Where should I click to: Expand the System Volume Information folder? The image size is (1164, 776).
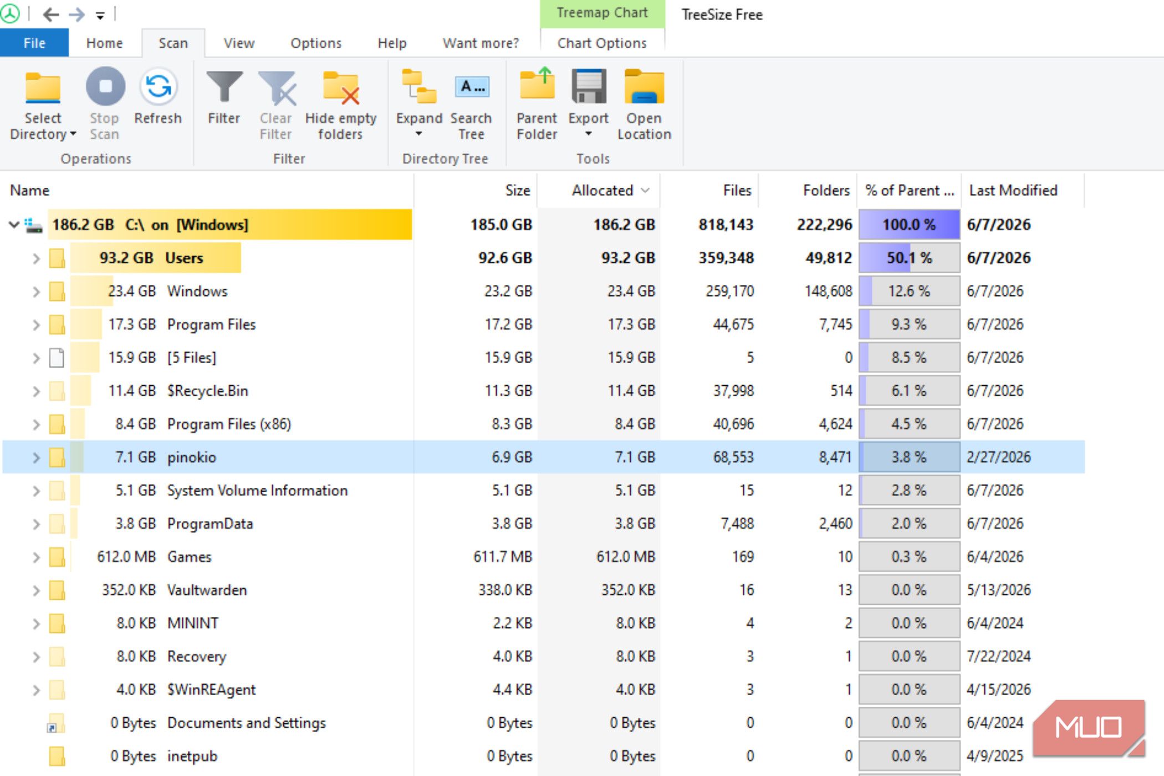click(36, 491)
